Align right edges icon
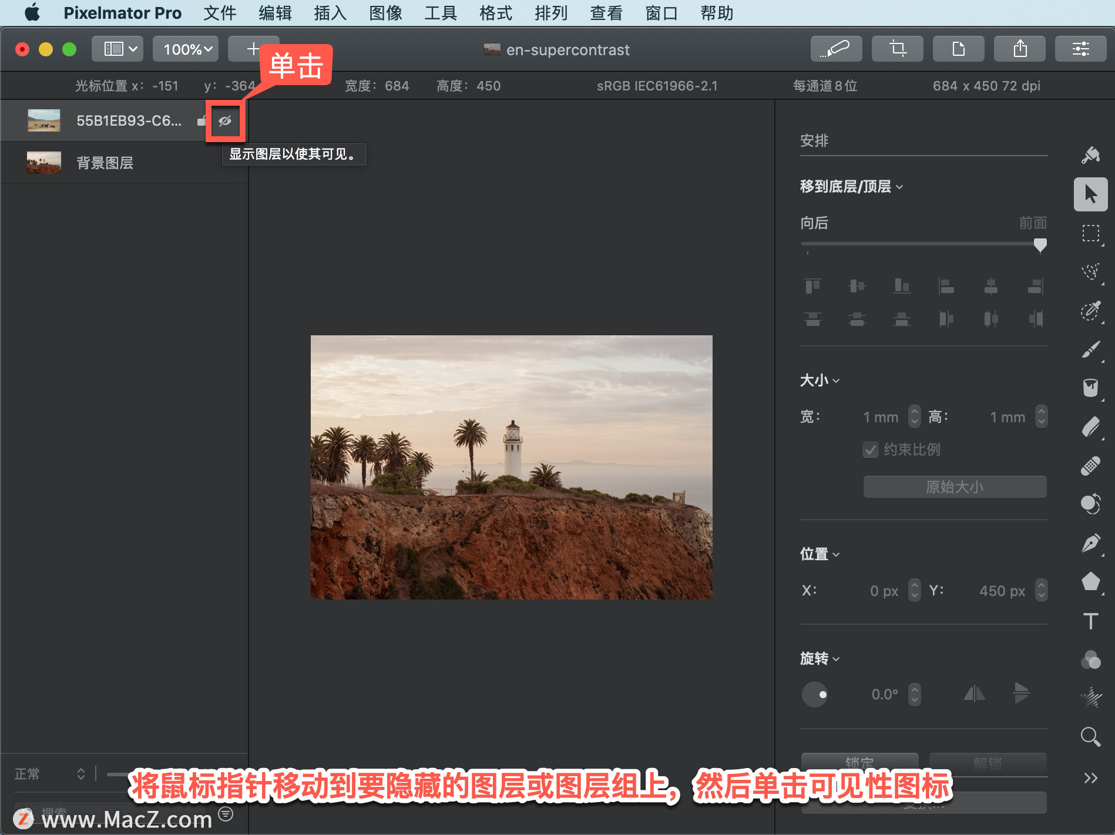This screenshot has height=835, width=1115. point(1036,286)
